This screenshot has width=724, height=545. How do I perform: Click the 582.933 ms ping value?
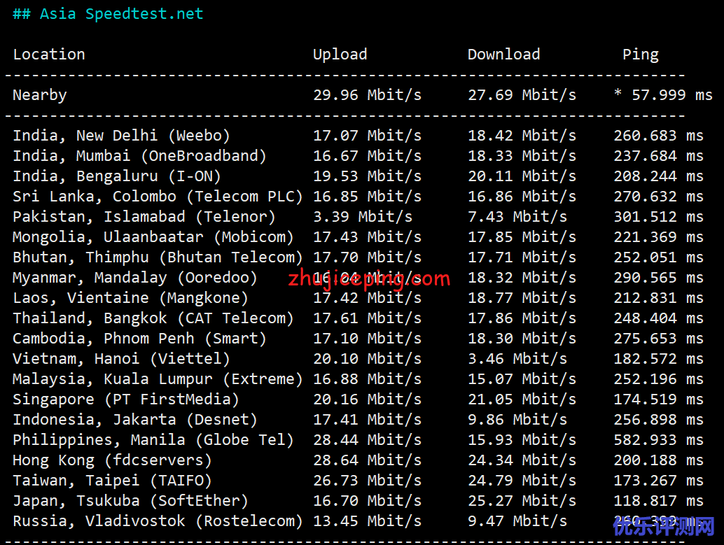[658, 440]
